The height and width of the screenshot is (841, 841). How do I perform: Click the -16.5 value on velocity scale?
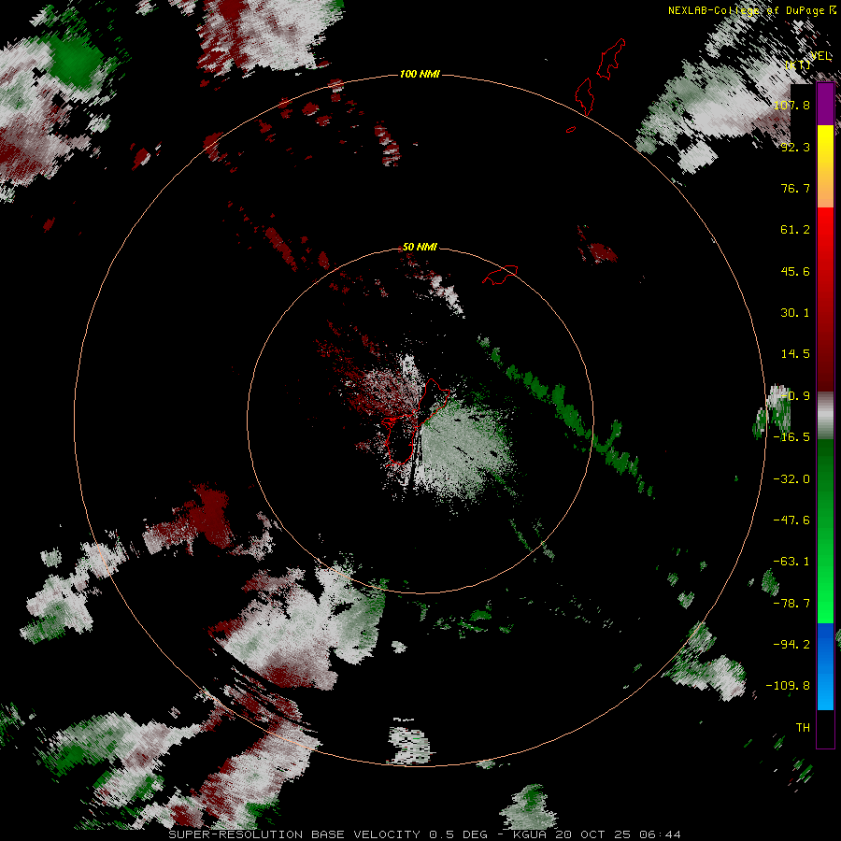pyautogui.click(x=792, y=437)
